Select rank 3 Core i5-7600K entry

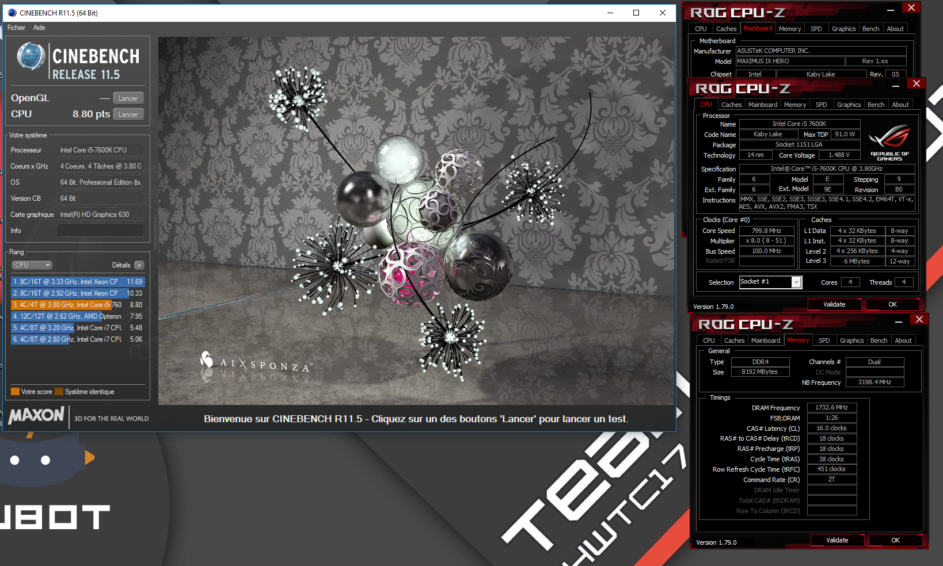point(78,305)
